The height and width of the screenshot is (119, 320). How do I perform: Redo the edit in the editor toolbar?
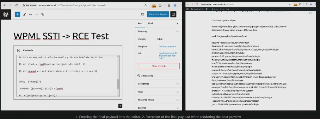pyautogui.click(x=37, y=14)
